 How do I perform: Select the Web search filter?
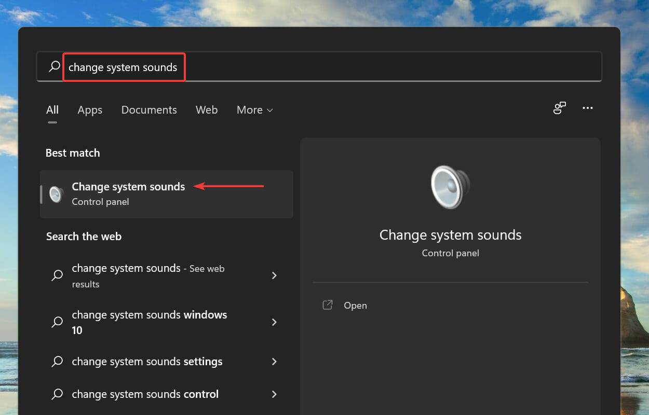click(207, 109)
